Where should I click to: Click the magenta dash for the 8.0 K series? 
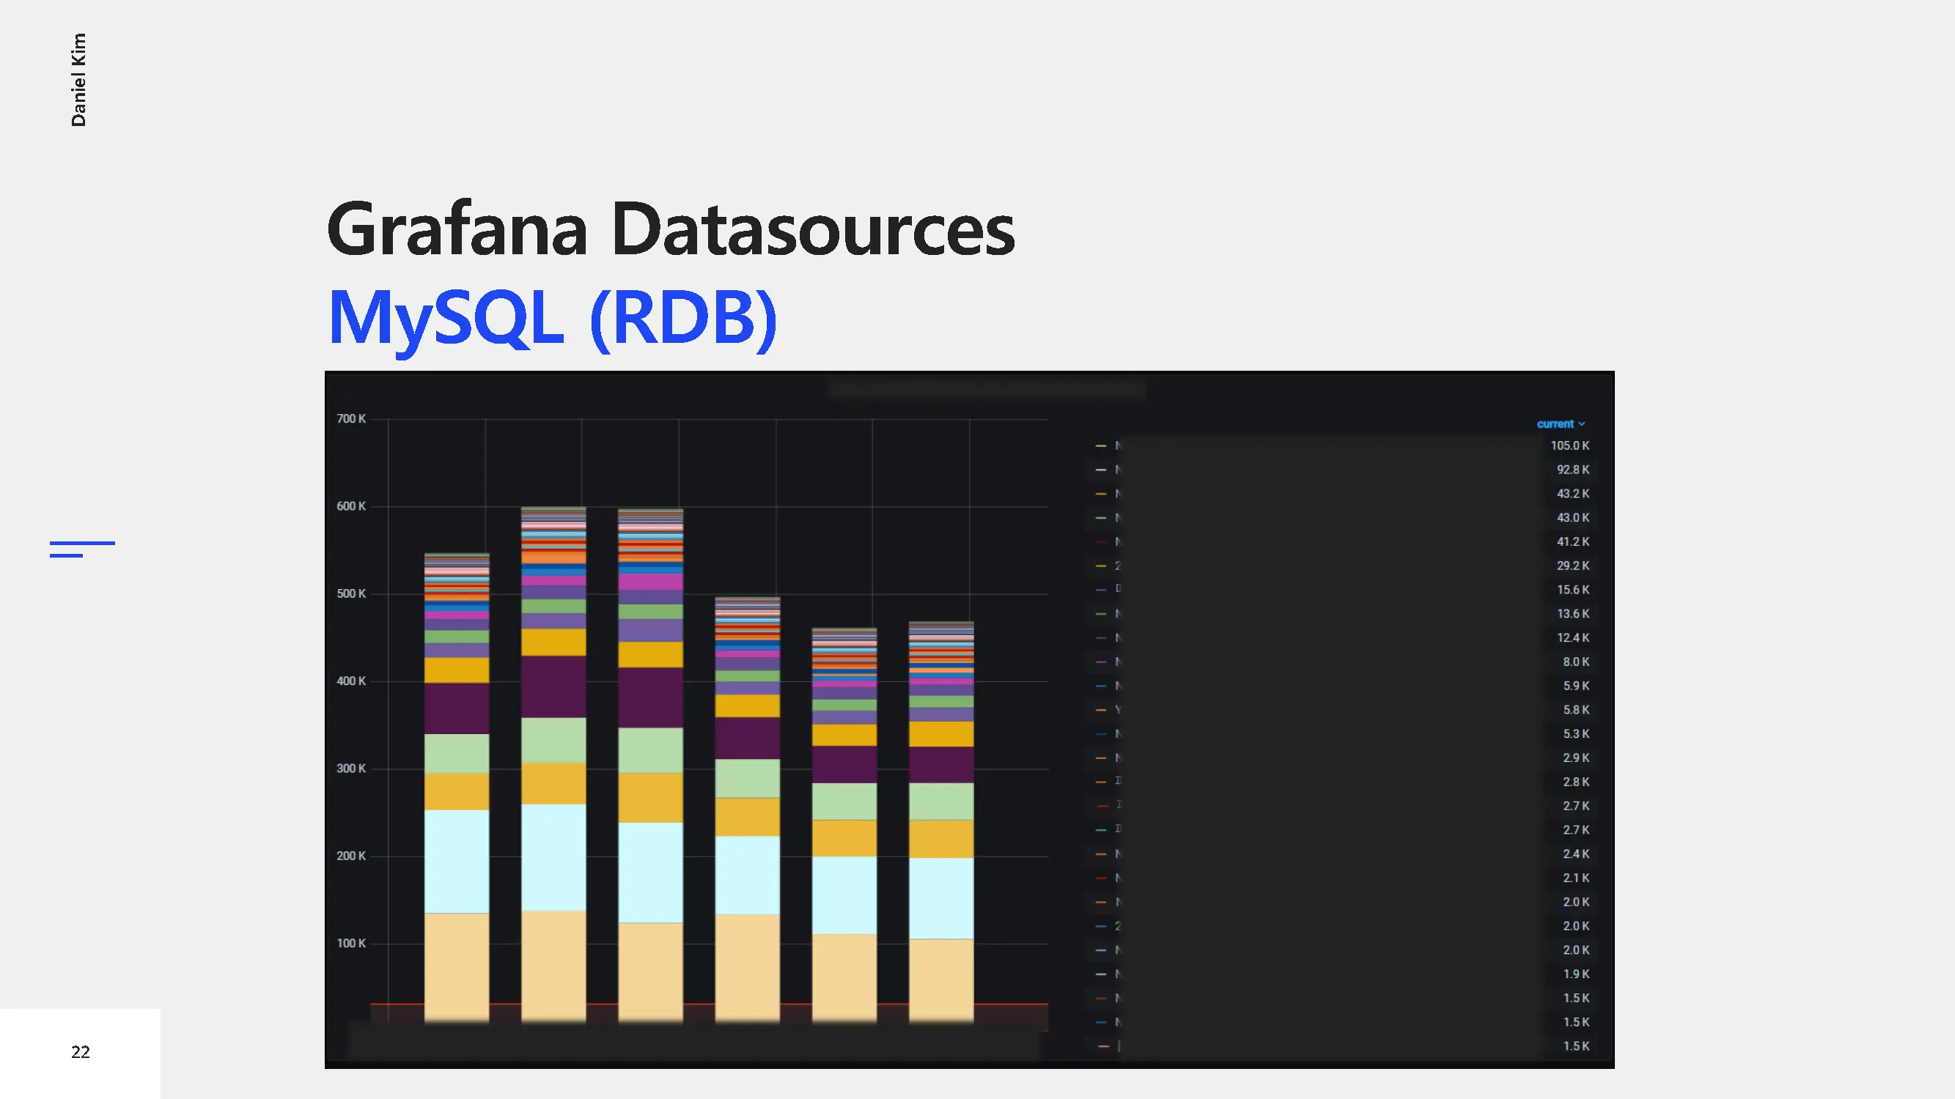[x=1100, y=662]
